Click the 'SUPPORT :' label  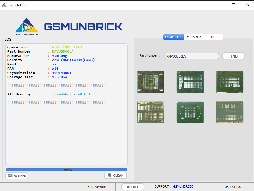[x=163, y=186]
